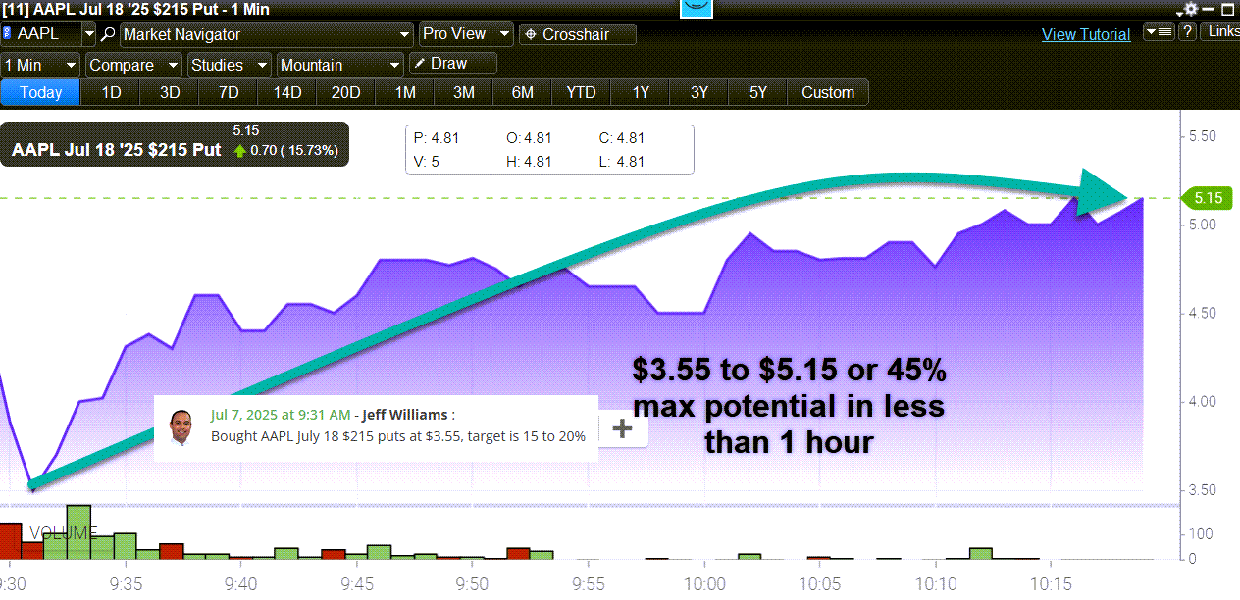Screen dimensions: 1240x600
Task: Click the O: 4.81 open readout
Action: tap(529, 138)
